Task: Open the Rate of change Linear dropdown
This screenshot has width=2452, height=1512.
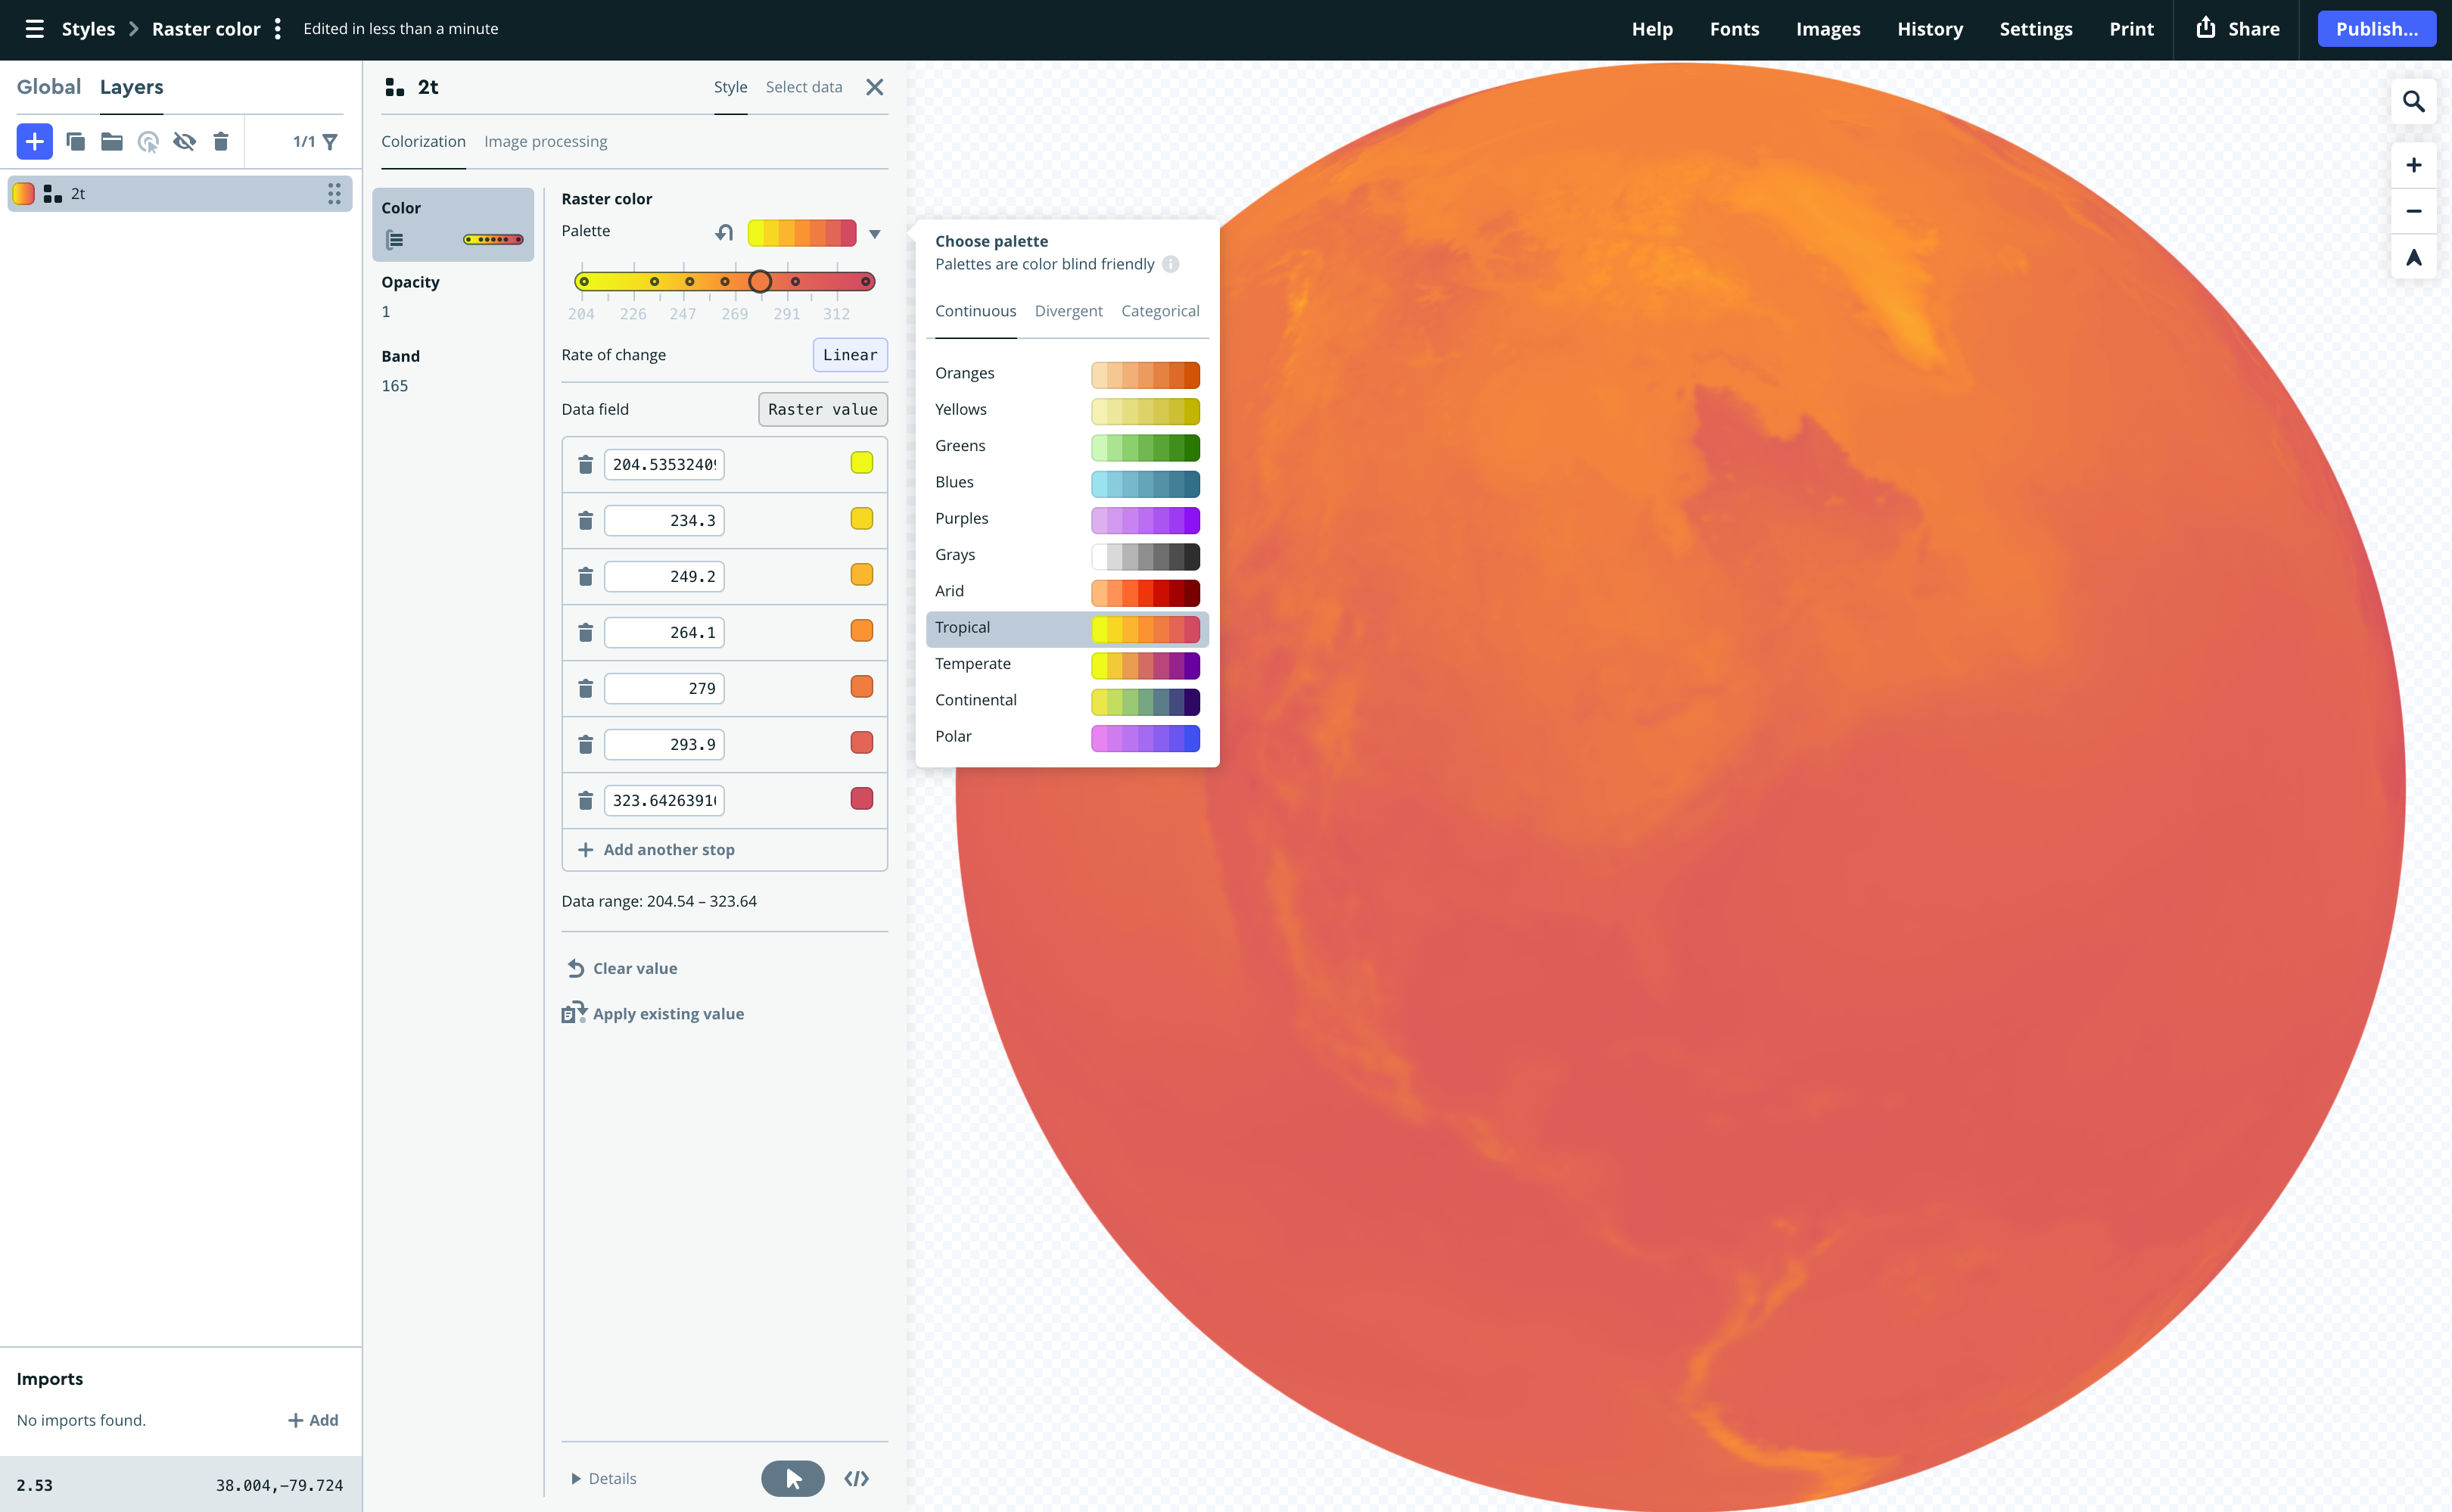Action: (x=850, y=355)
